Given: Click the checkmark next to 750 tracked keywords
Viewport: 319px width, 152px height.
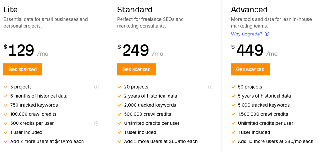Looking at the screenshot, I should 6,105.
